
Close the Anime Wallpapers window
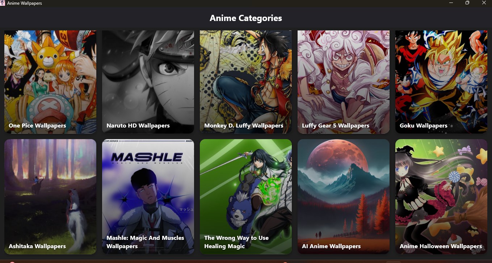pyautogui.click(x=484, y=3)
